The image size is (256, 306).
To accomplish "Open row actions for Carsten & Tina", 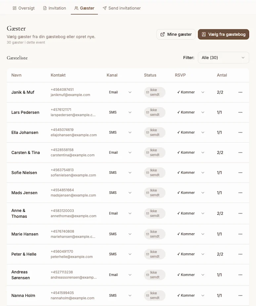I will (x=240, y=153).
